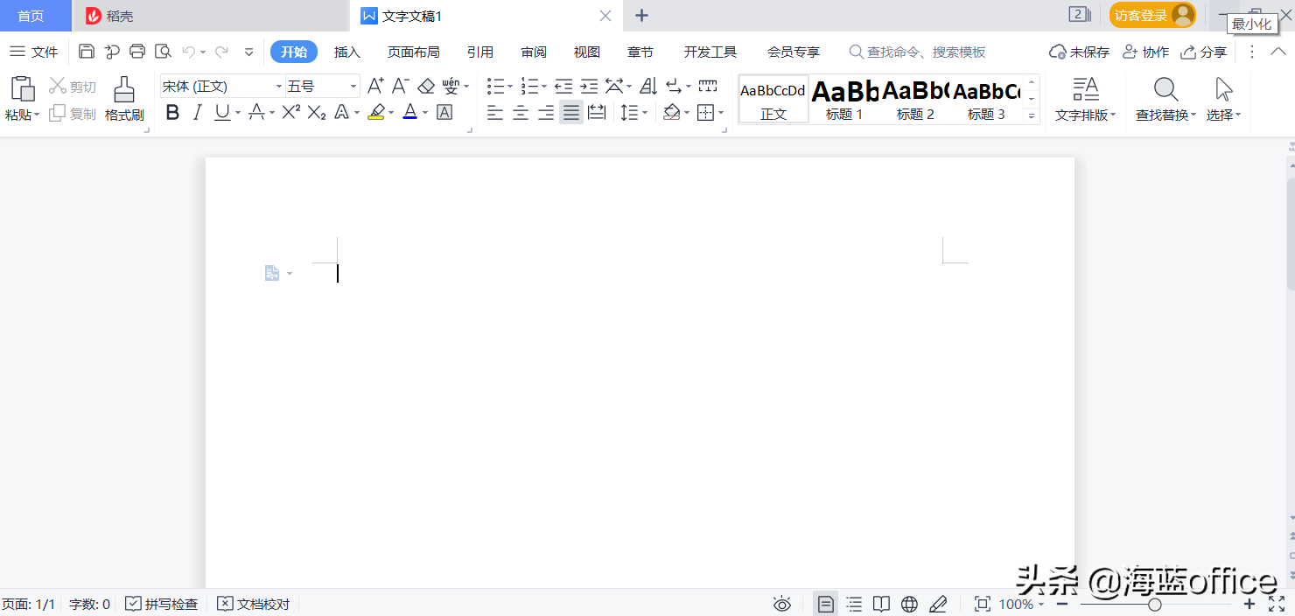Increase paragraph indent
The height and width of the screenshot is (616, 1295).
pyautogui.click(x=589, y=86)
